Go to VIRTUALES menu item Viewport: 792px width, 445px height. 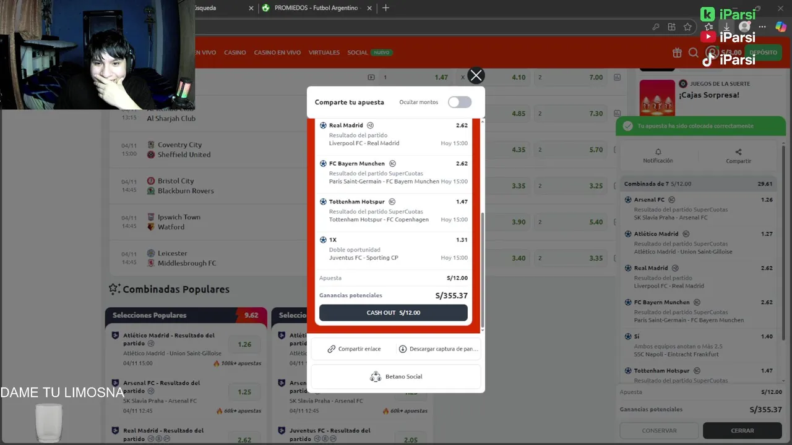pyautogui.click(x=324, y=53)
